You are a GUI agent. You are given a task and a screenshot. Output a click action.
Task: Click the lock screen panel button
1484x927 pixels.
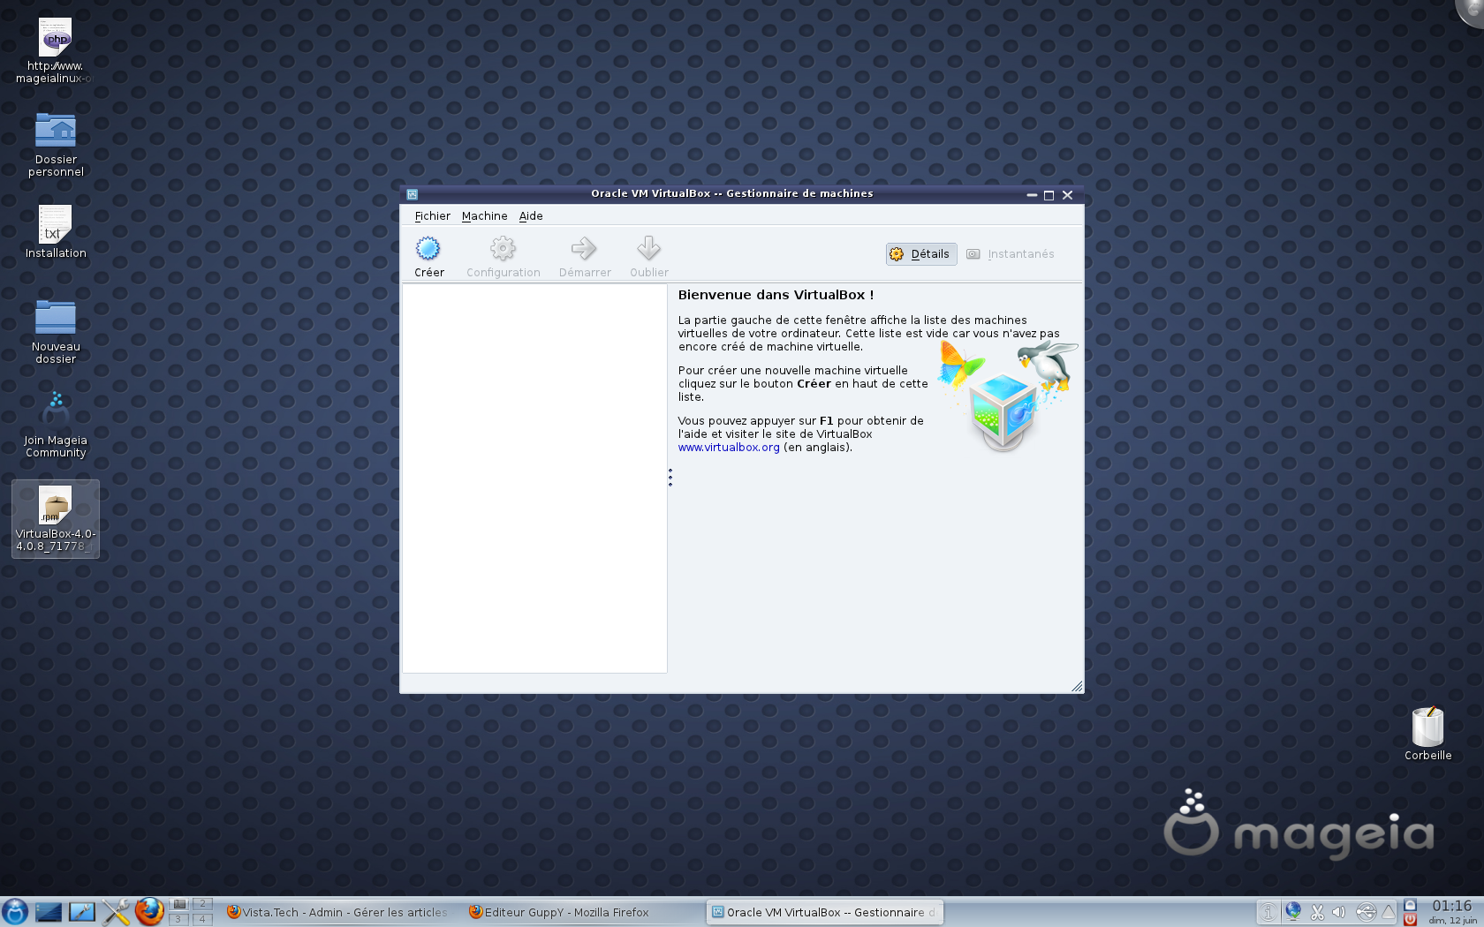(x=1411, y=905)
